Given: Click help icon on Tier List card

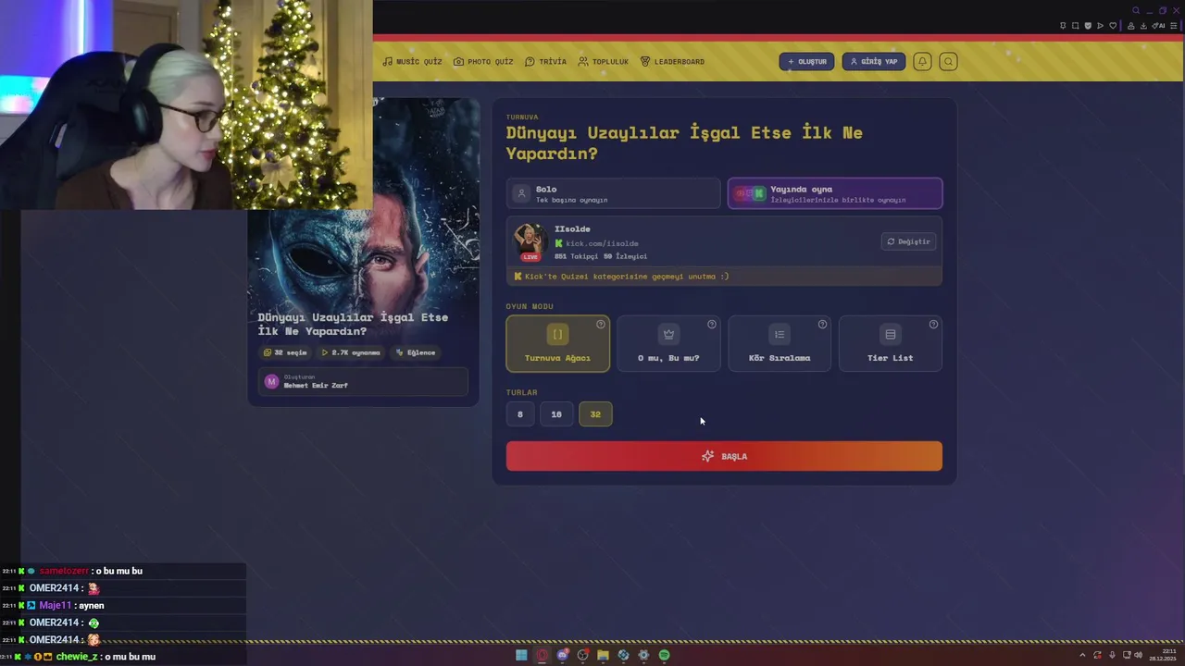Looking at the screenshot, I should [933, 324].
